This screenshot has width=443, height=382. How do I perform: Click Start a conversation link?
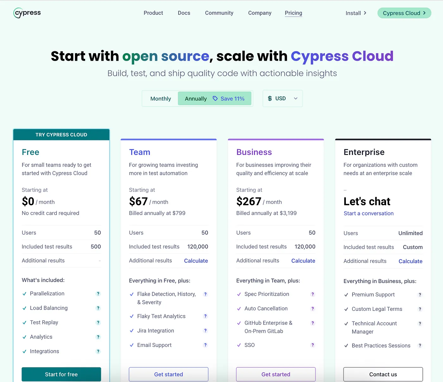tap(369, 213)
